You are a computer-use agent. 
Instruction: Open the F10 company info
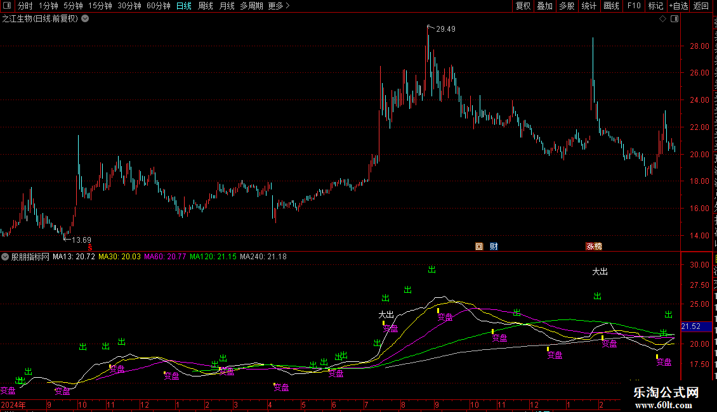click(x=634, y=6)
